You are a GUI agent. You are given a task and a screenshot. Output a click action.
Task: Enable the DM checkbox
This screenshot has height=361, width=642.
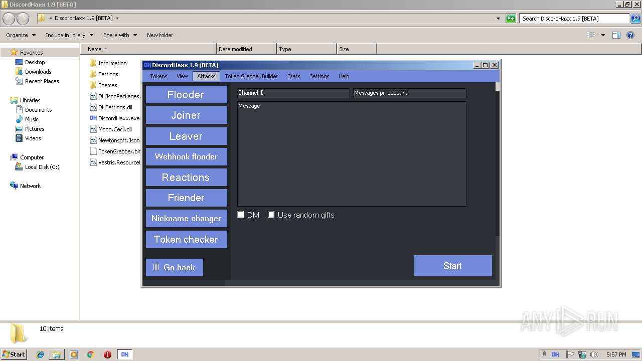click(x=241, y=215)
